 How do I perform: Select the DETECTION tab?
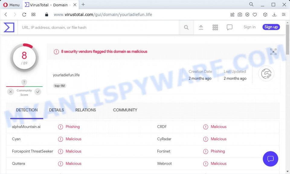27,110
